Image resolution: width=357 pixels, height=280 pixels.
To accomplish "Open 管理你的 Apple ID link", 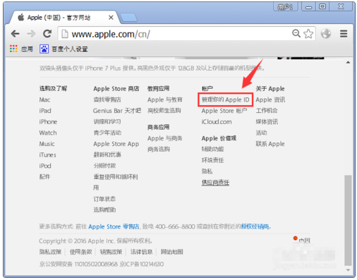I will [x=225, y=99].
